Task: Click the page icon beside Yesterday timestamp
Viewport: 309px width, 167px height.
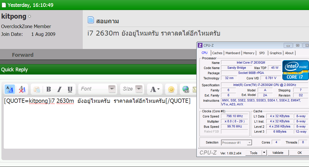Action: click(x=4, y=5)
